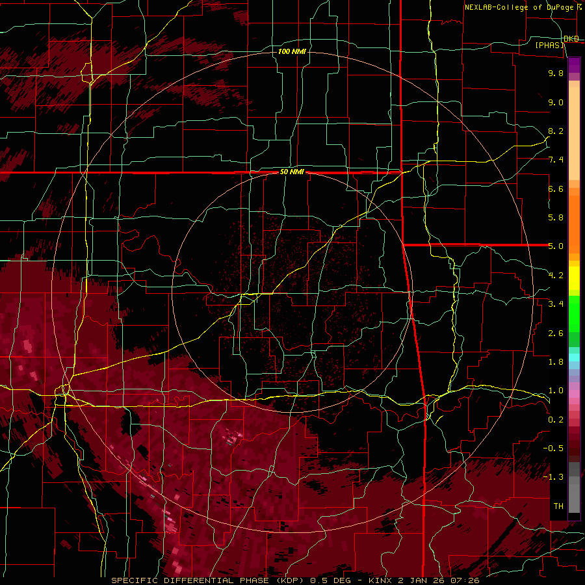Click the 50 NMI range ring label
The image size is (585, 585).
coord(292,172)
